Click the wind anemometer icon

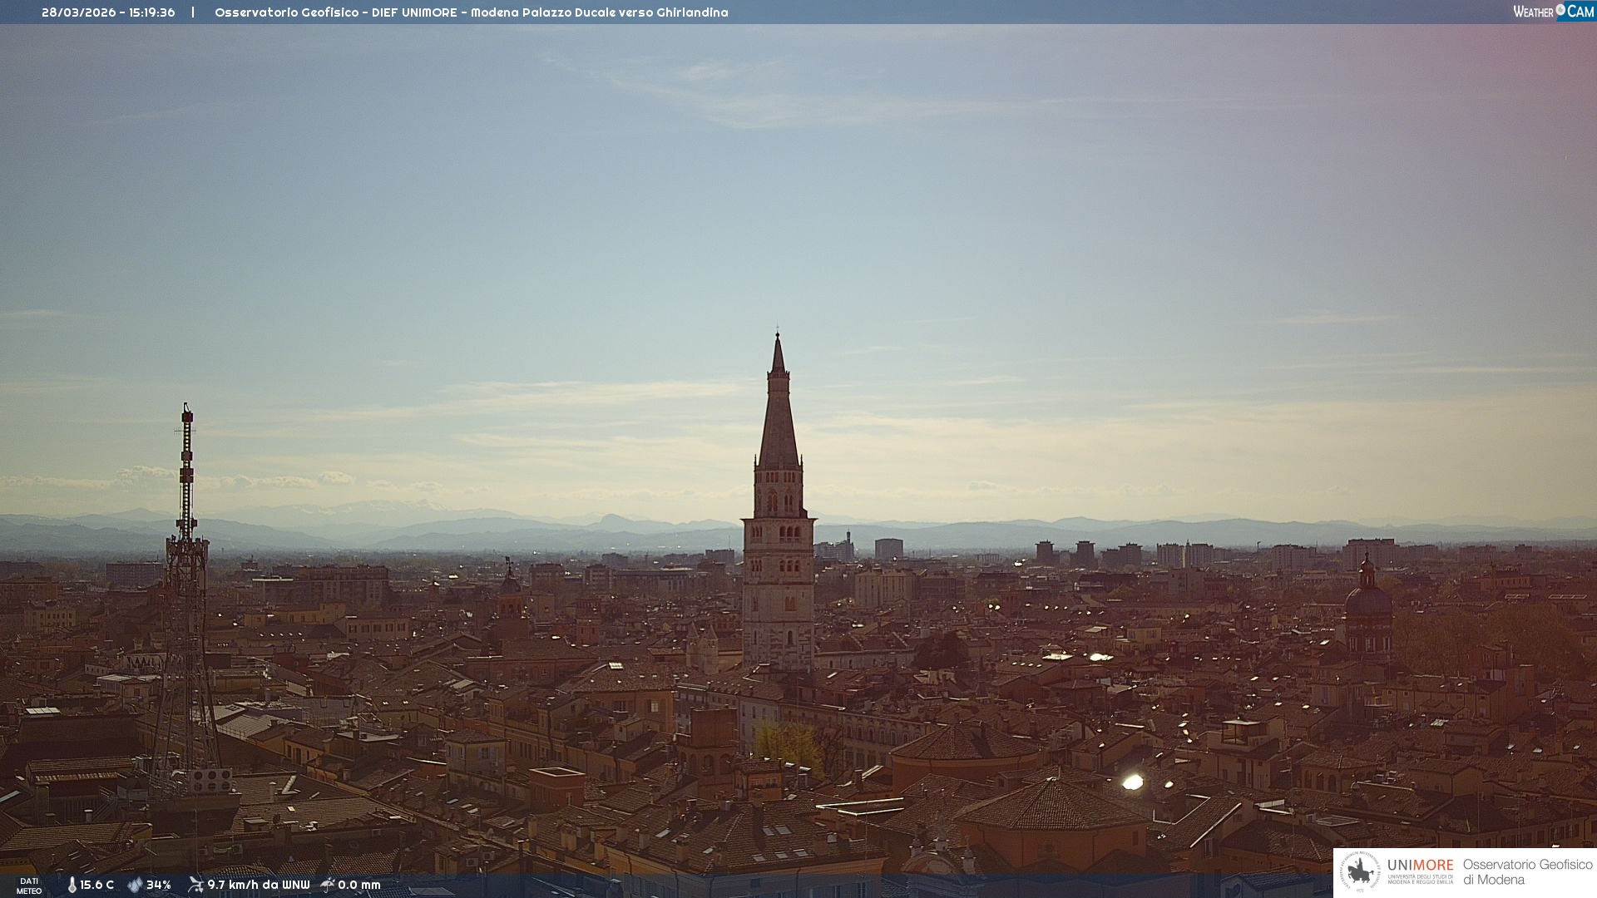coord(195,885)
